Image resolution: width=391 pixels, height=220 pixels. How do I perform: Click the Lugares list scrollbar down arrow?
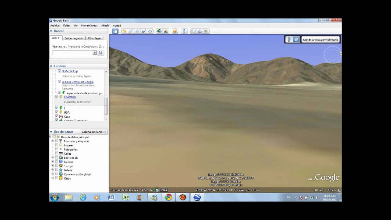[x=106, y=119]
